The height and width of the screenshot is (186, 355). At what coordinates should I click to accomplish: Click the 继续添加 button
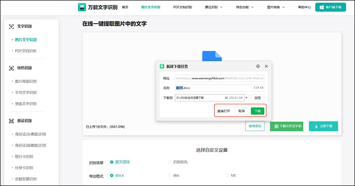point(255,126)
